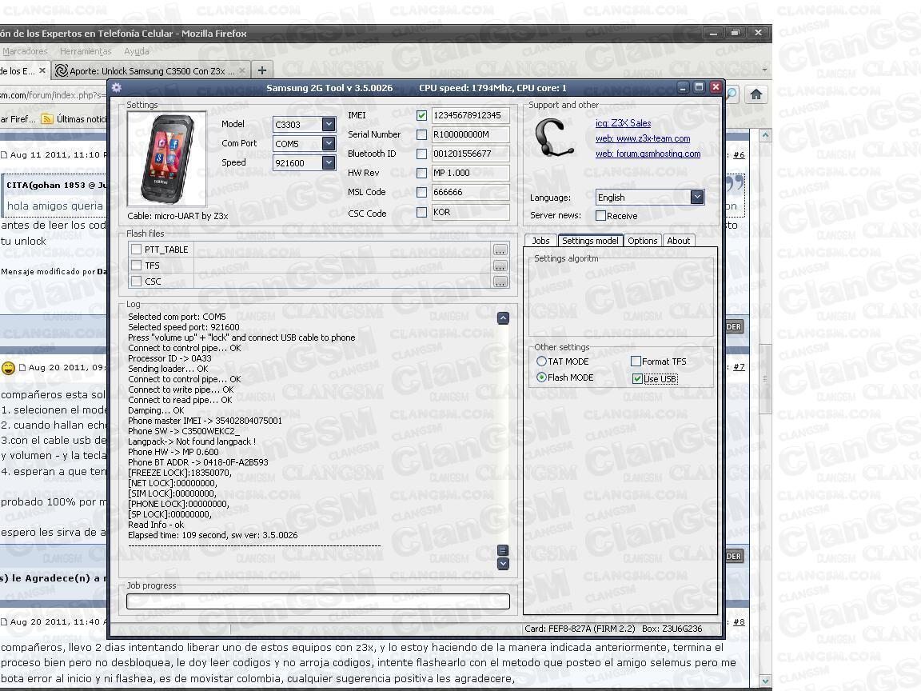This screenshot has width=921, height=691.
Task: Click forum post number #8 link
Action: tap(739, 621)
